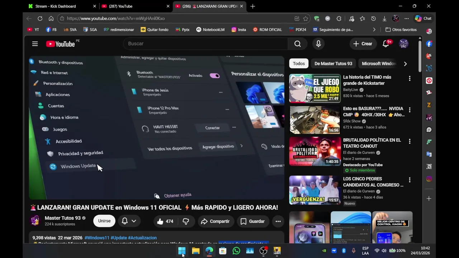Open Edge extensions puzzle icon
Image resolution: width=459 pixels, height=258 pixels.
[339, 18]
